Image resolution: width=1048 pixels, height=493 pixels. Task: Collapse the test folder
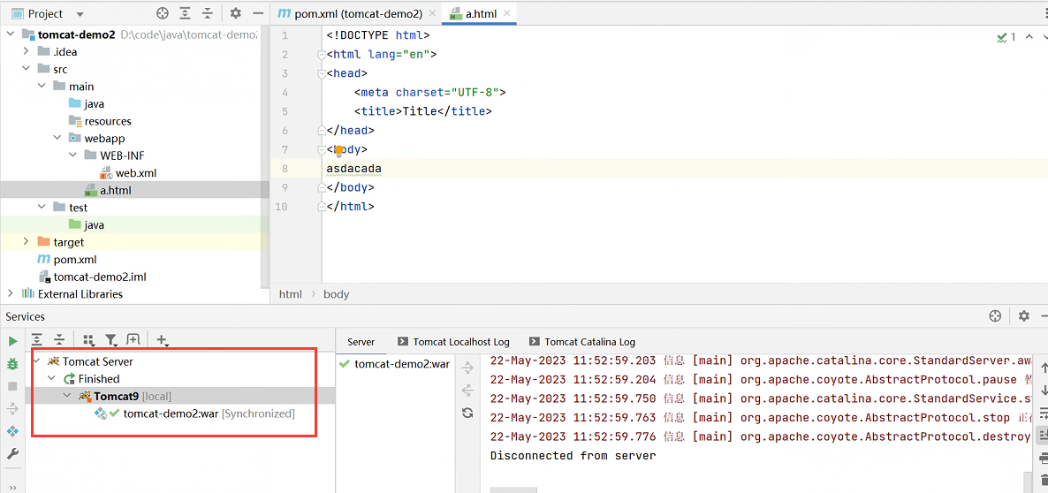point(42,208)
